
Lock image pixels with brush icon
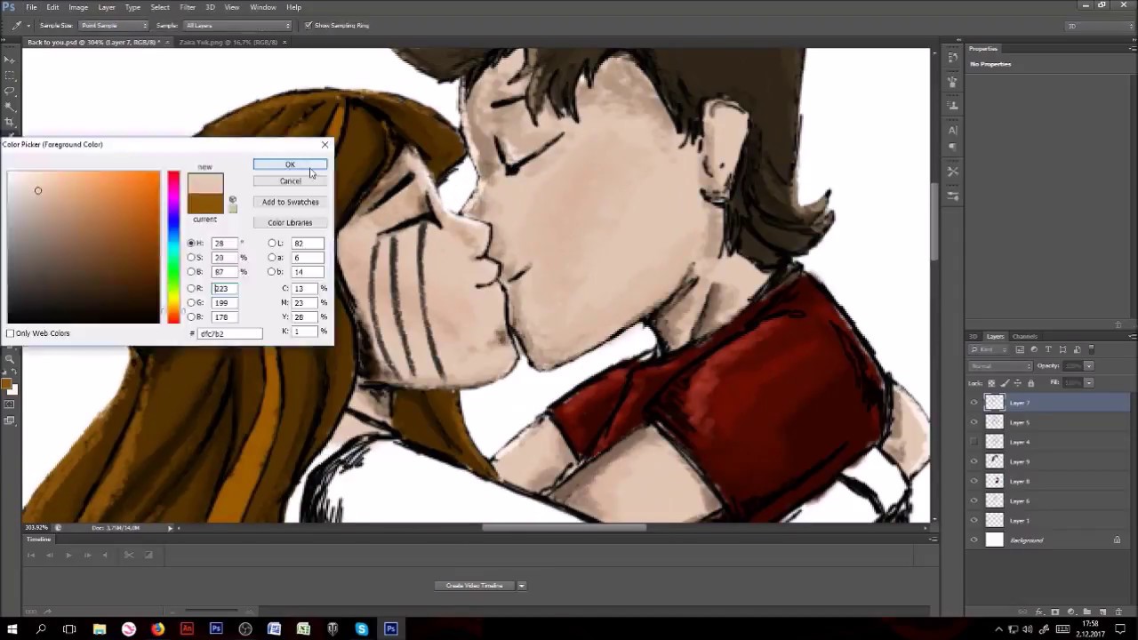coord(1005,383)
